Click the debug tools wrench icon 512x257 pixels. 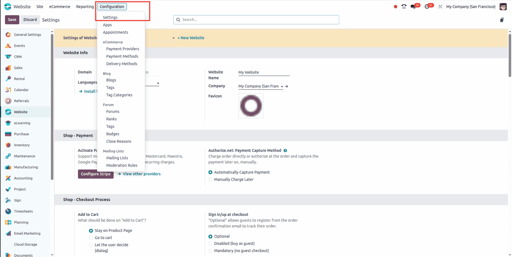[440, 7]
